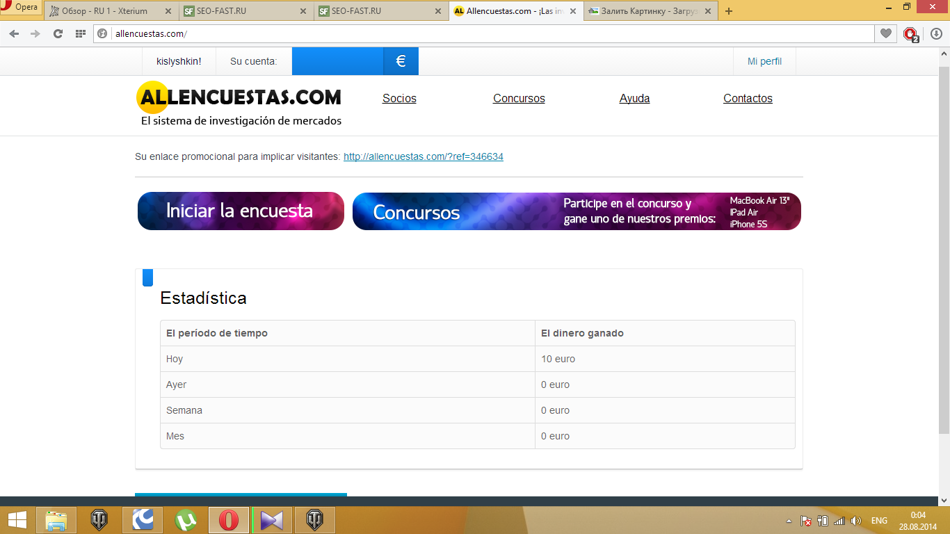The width and height of the screenshot is (950, 534).
Task: Open File Explorer from the taskbar
Action: pos(56,520)
